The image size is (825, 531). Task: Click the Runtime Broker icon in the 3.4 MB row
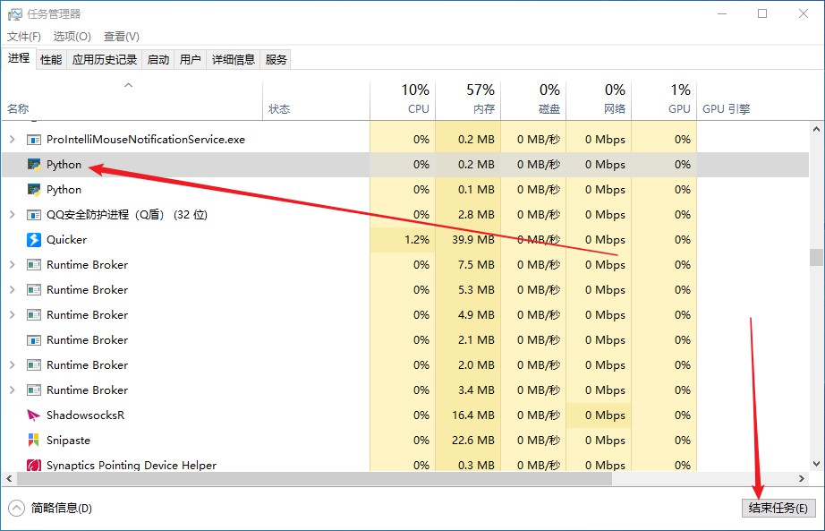34,390
